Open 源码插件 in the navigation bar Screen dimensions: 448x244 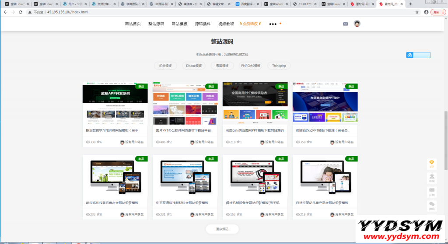point(203,24)
